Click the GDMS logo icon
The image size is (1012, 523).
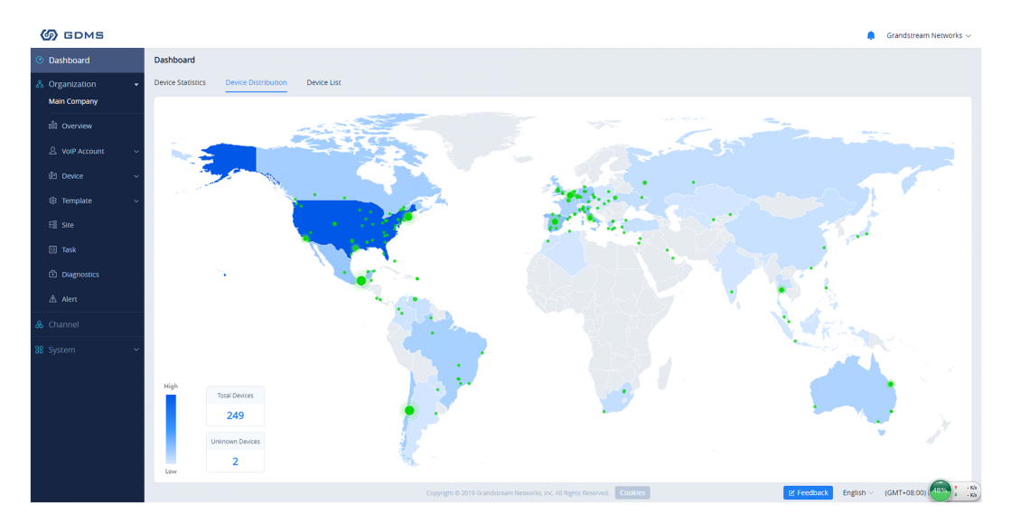(49, 35)
